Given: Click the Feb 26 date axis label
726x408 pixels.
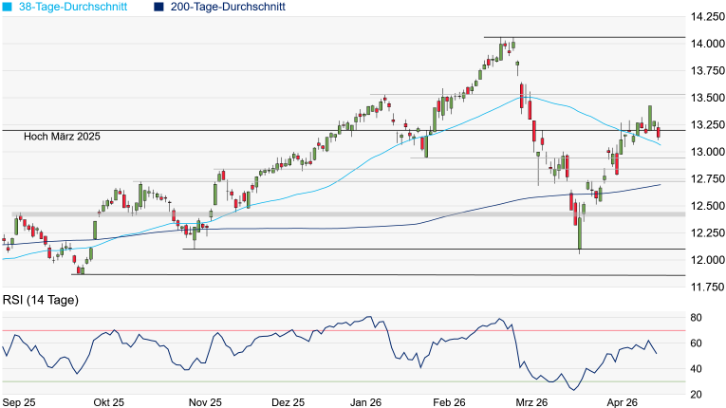Looking at the screenshot, I should pyautogui.click(x=450, y=402).
